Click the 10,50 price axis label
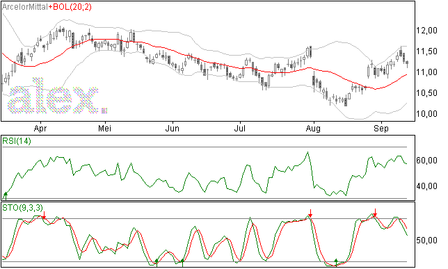 click(427, 93)
